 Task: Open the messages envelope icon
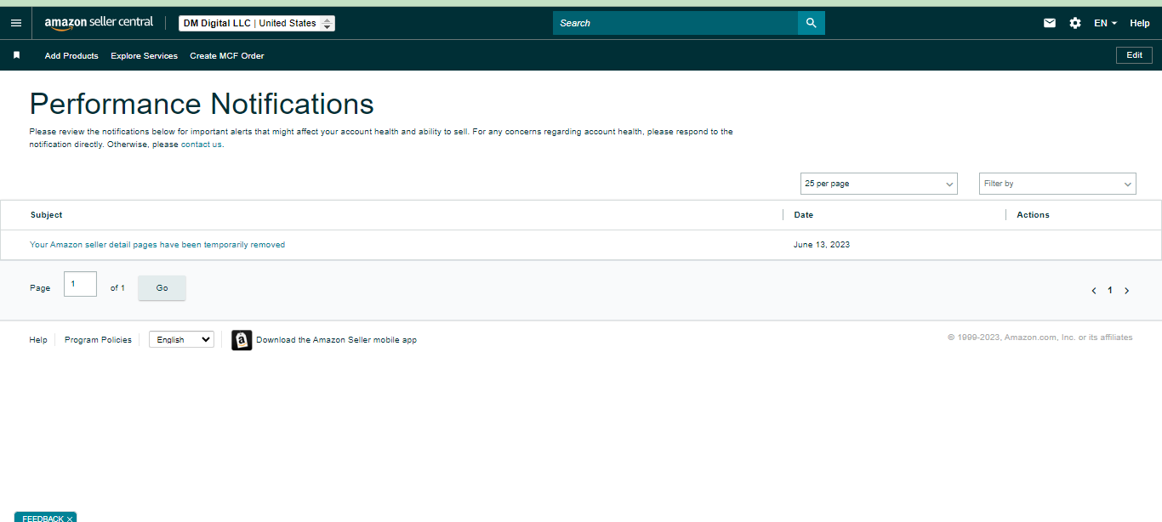(1050, 23)
